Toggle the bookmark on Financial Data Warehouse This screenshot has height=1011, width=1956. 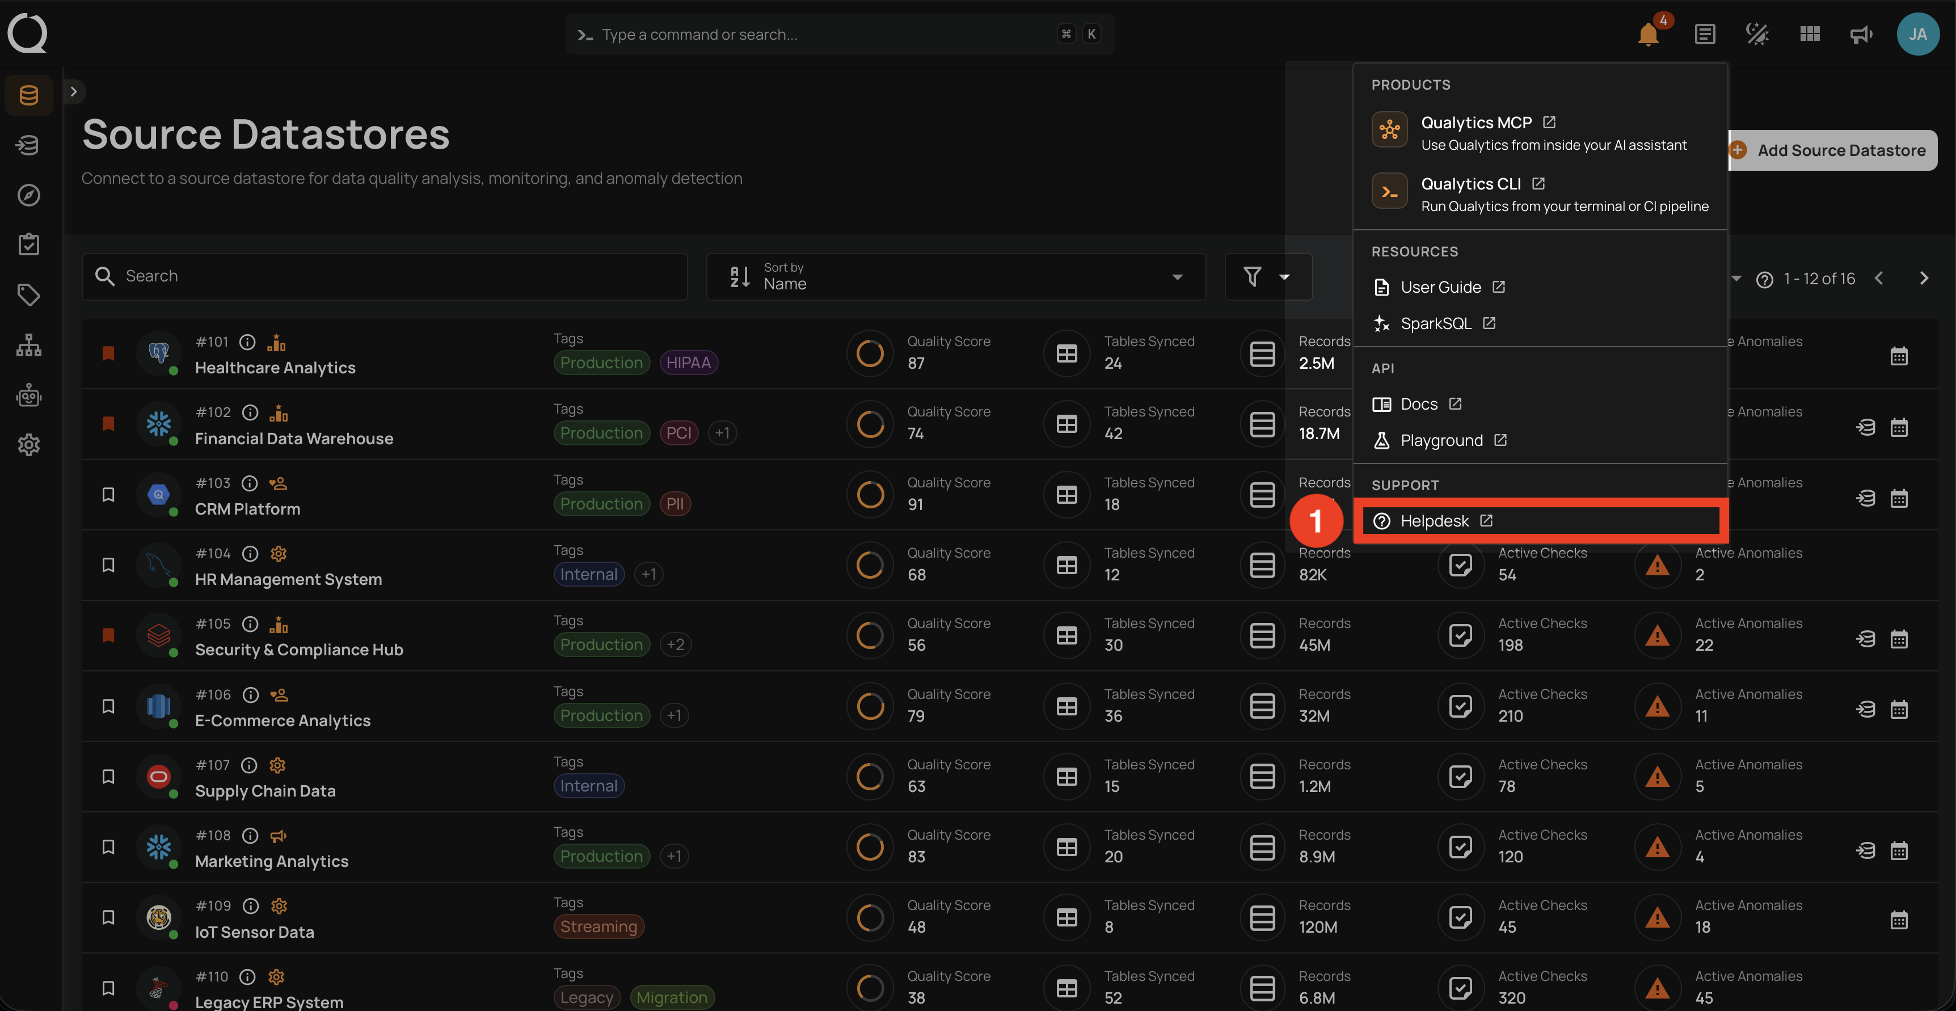pos(108,424)
